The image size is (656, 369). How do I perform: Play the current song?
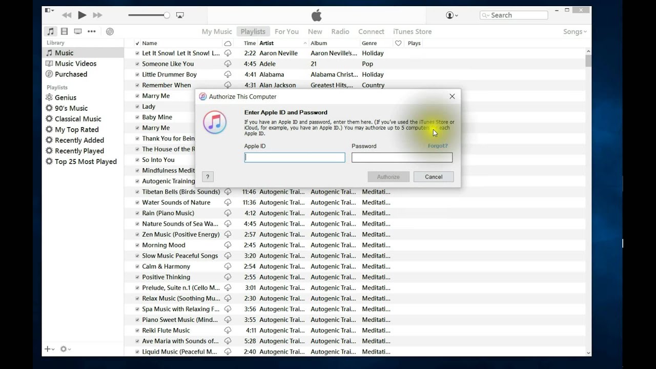pos(82,15)
